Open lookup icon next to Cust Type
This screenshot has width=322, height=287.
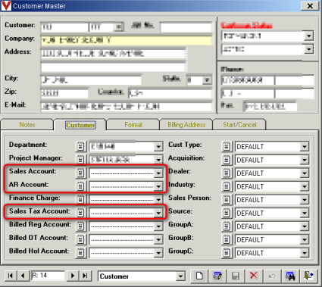click(x=227, y=146)
